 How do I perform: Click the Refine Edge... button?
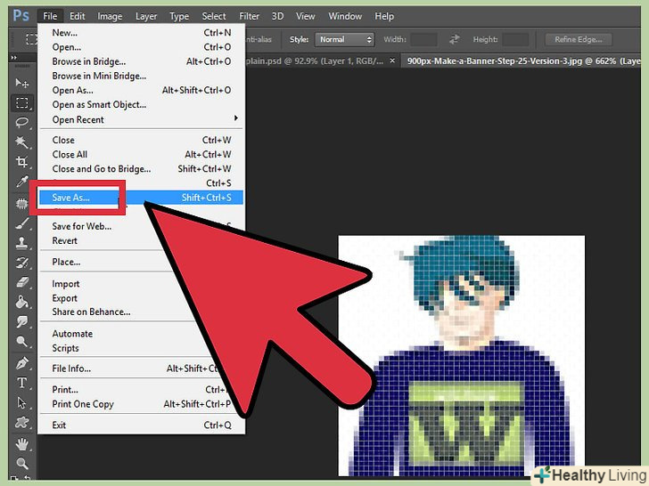[579, 40]
